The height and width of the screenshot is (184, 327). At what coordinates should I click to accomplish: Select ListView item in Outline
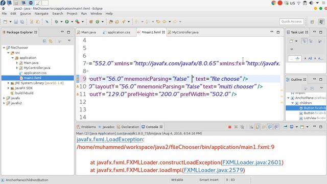click(312, 118)
